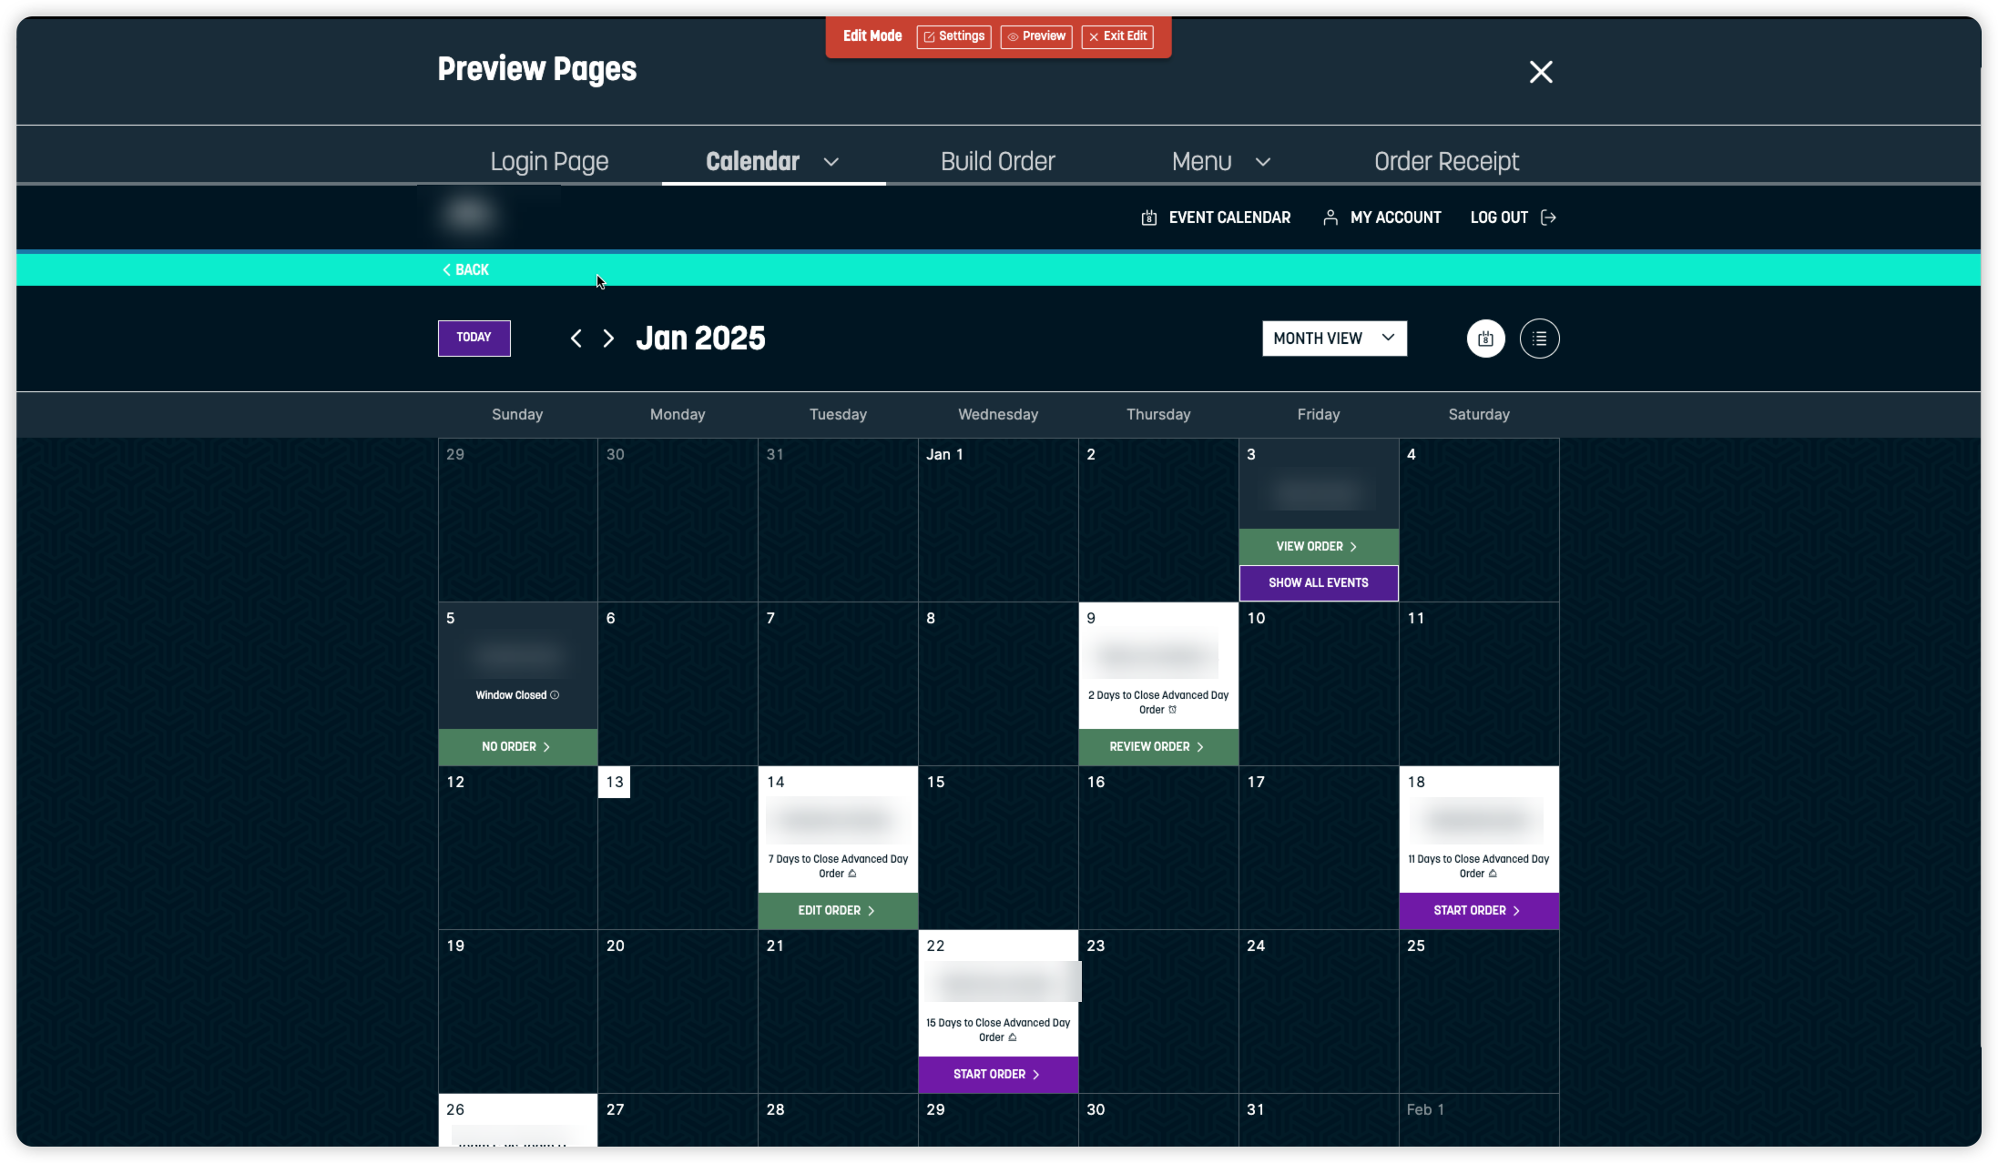Go Back via the teal bar link
This screenshot has height=1163, width=1998.
(x=465, y=269)
